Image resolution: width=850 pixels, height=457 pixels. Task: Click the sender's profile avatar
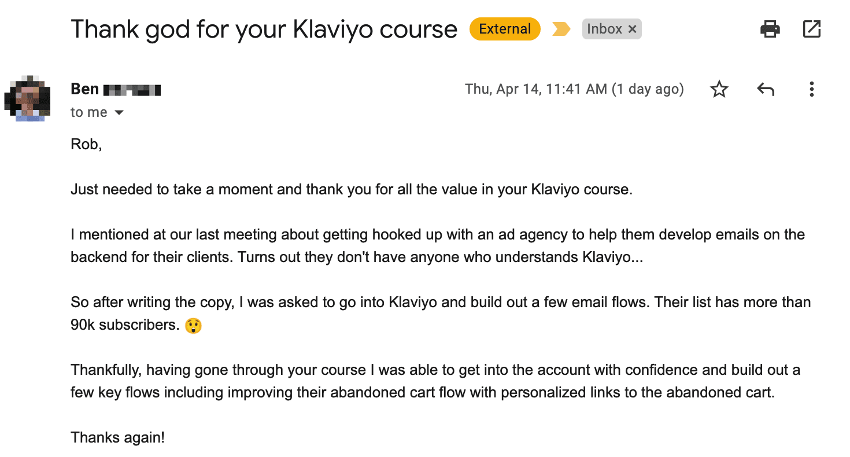coord(27,97)
